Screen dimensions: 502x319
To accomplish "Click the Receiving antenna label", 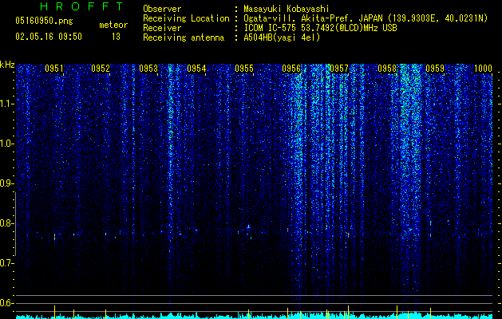I will tap(184, 37).
